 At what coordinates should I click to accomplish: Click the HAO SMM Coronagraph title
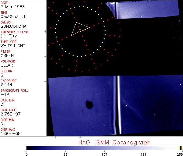[x=114, y=142]
